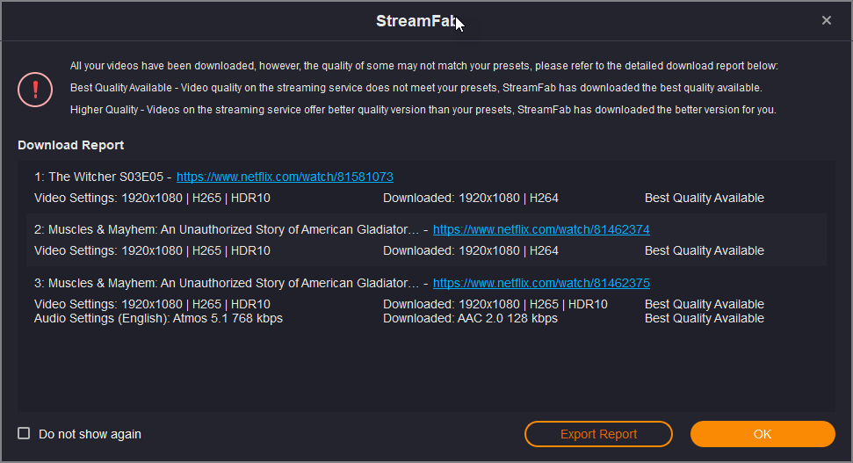Close the StreamFab dialog with X
Image resolution: width=853 pixels, height=463 pixels.
pyautogui.click(x=827, y=20)
